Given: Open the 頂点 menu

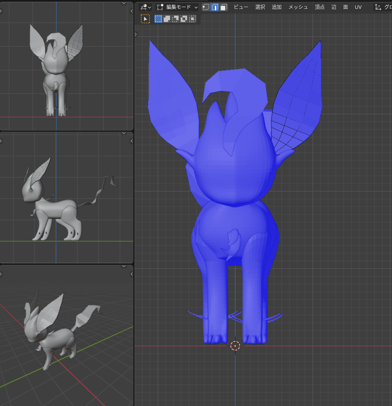Looking at the screenshot, I should (x=319, y=7).
